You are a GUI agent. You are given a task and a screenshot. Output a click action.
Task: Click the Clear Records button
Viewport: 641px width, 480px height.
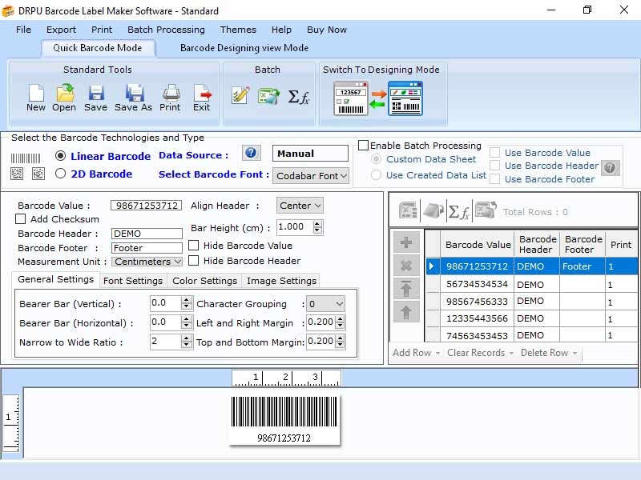476,353
